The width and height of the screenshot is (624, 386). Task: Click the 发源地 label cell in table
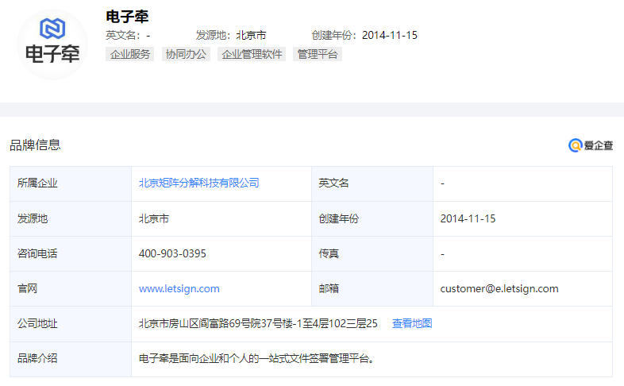click(x=71, y=218)
